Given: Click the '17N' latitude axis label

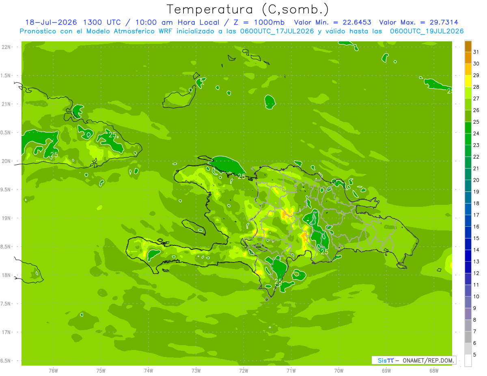Looking at the screenshot, I should coord(7,332).
